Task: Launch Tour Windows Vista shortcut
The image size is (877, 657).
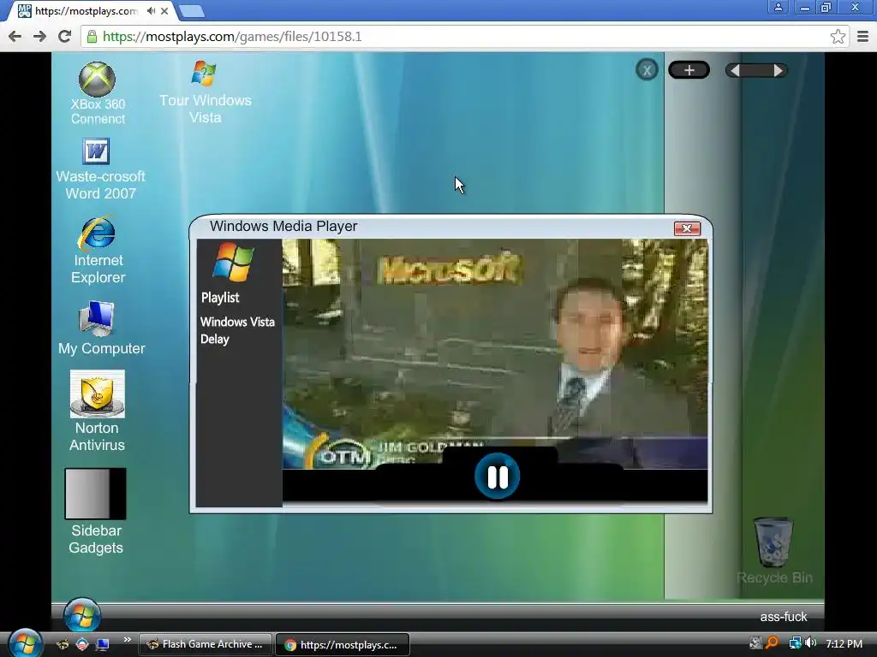Action: tap(205, 92)
